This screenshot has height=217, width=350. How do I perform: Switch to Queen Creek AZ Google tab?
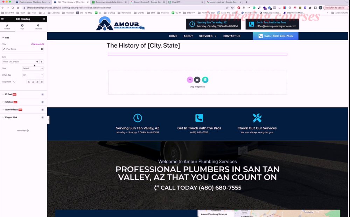[147, 2]
